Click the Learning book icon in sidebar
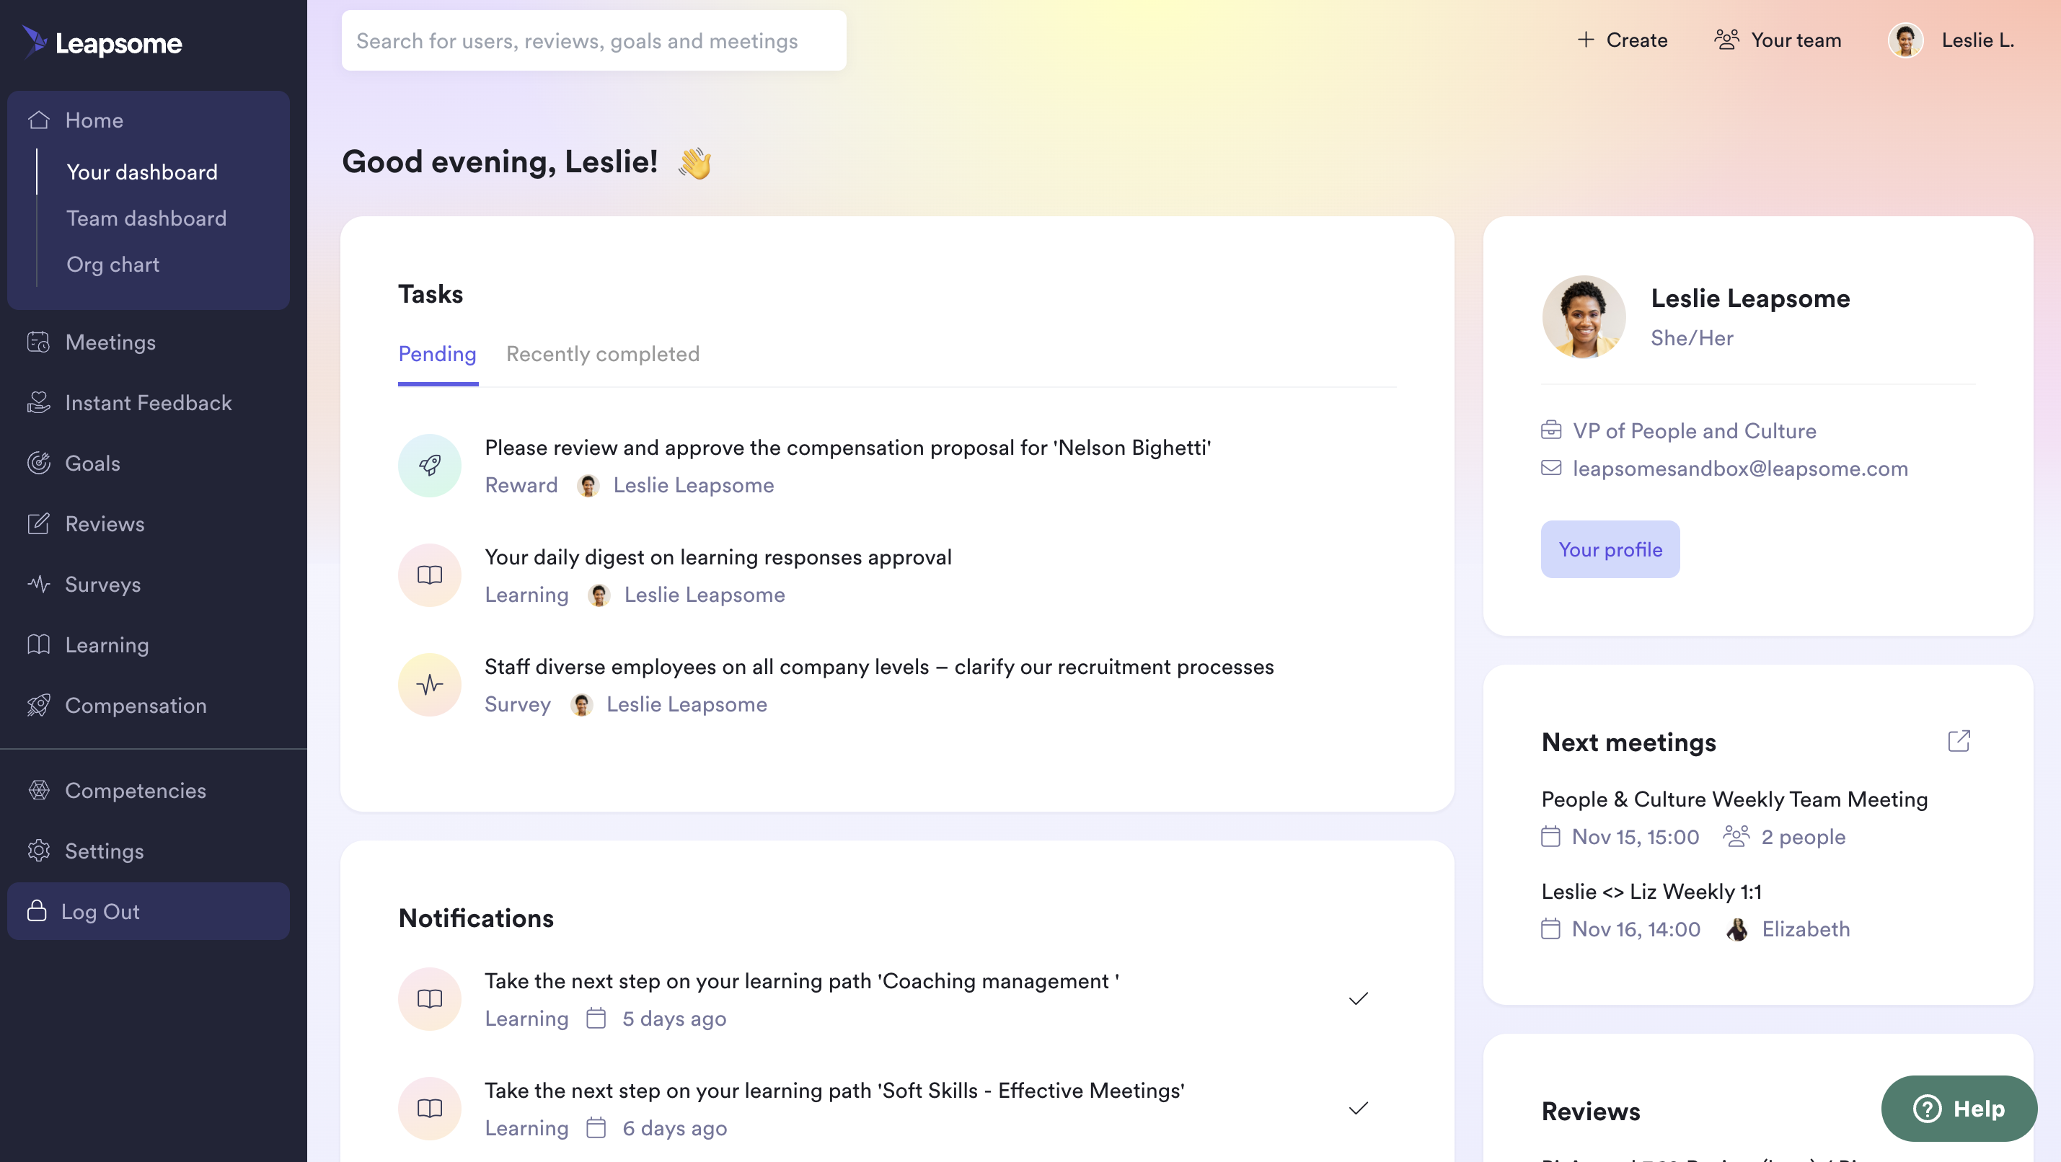The height and width of the screenshot is (1162, 2061). coord(38,644)
